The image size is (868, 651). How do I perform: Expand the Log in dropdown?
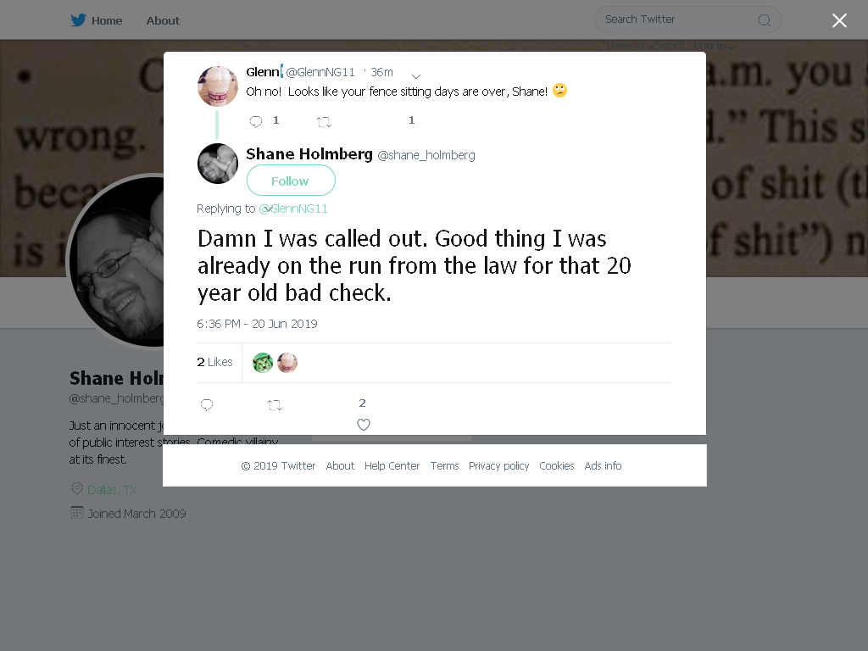(714, 46)
